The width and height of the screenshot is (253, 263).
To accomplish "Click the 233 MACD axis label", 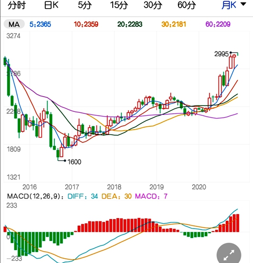I will pos(12,206).
